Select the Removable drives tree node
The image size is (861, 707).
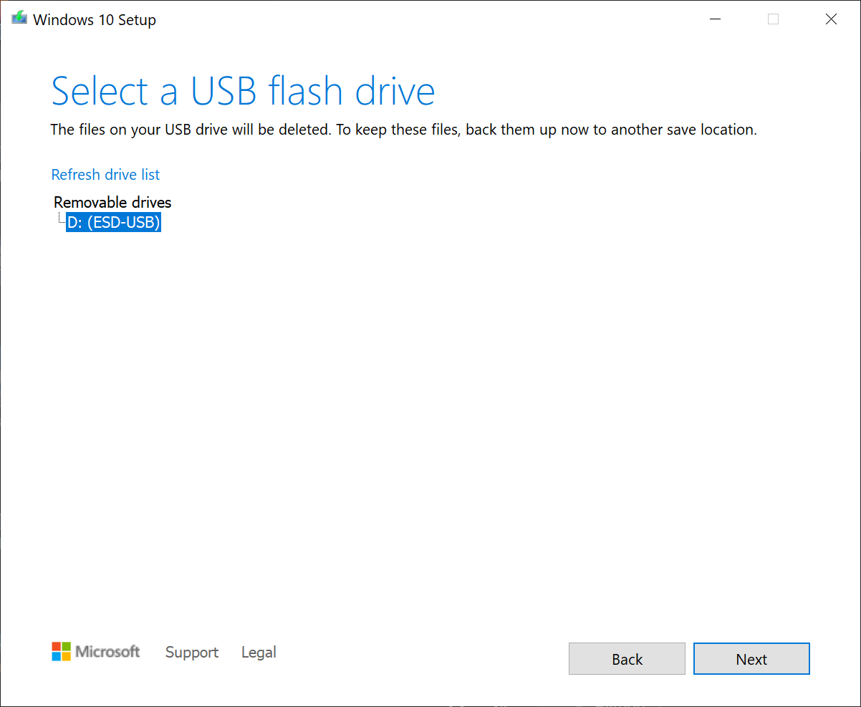point(112,203)
